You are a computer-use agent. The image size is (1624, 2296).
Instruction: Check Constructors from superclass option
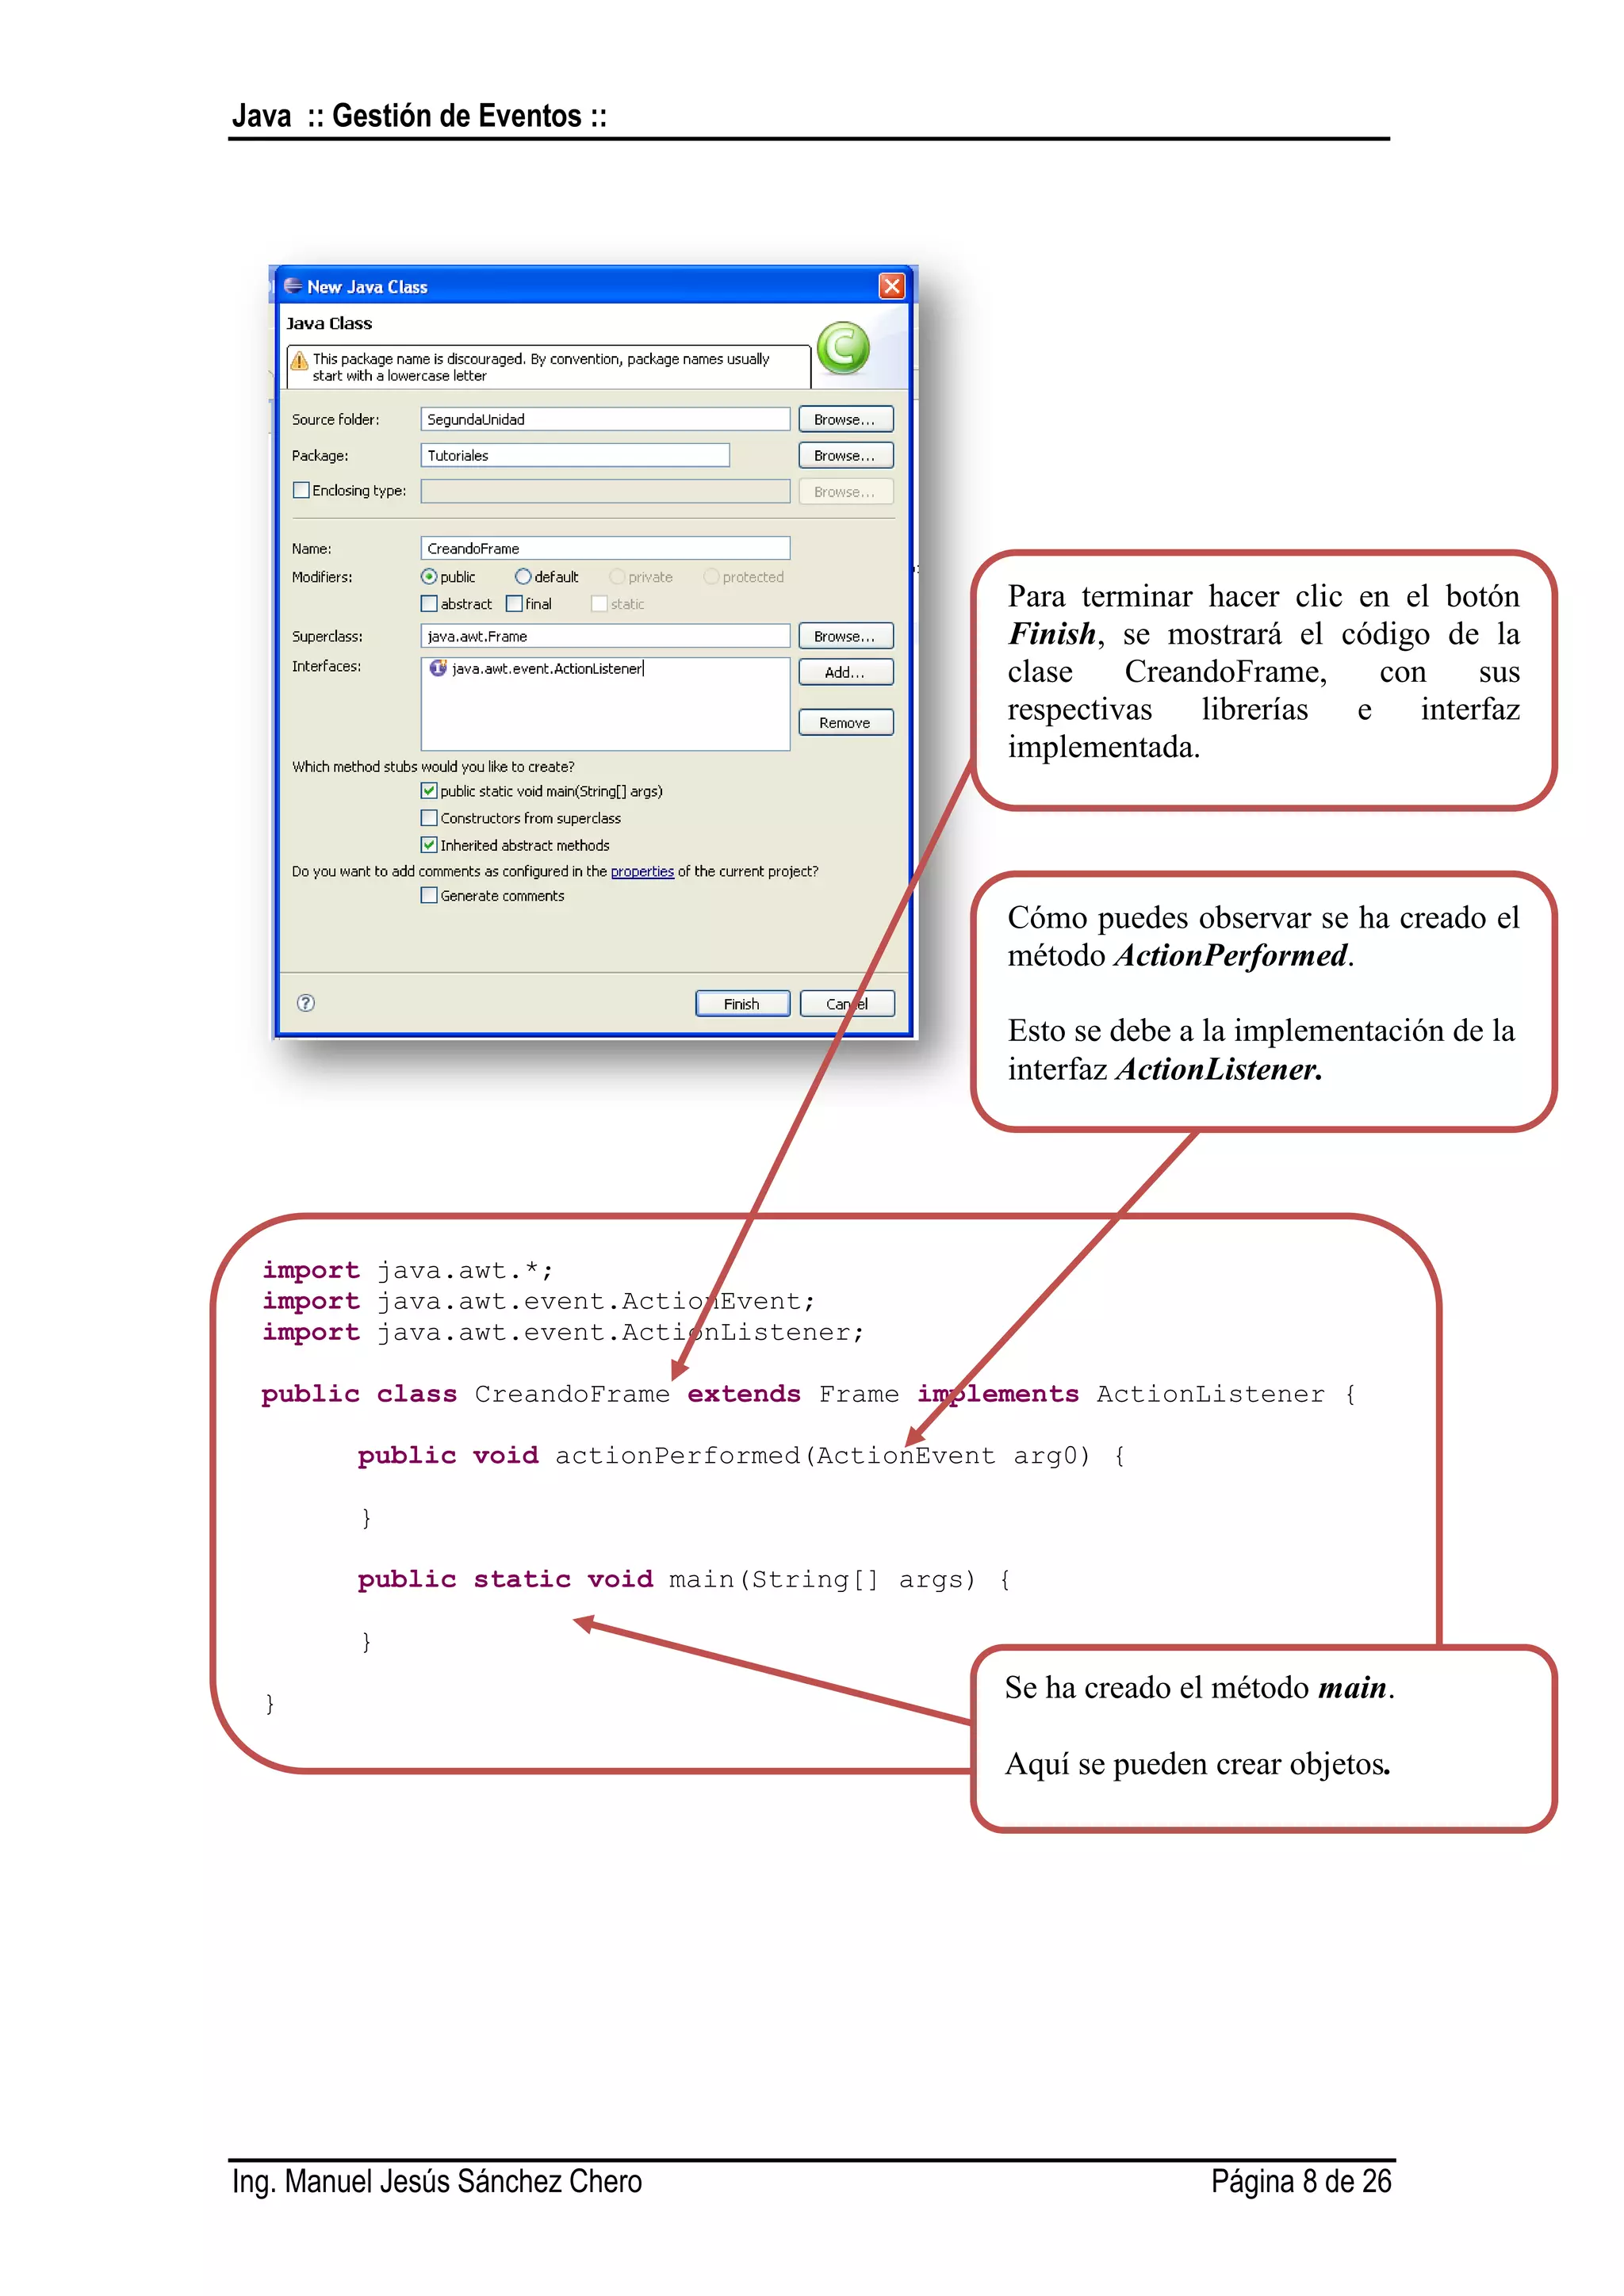coord(429,818)
